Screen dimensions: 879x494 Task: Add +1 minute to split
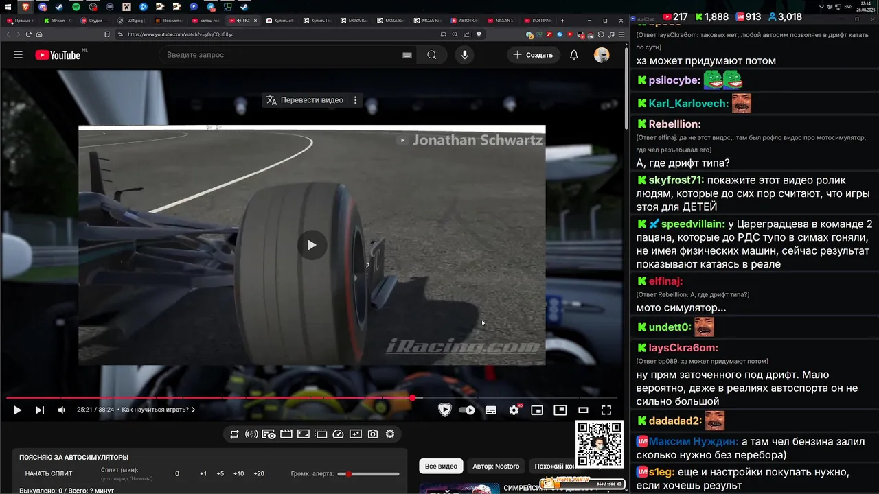[203, 474]
